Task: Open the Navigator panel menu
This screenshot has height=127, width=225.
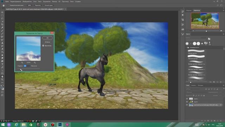Action: click(224, 11)
